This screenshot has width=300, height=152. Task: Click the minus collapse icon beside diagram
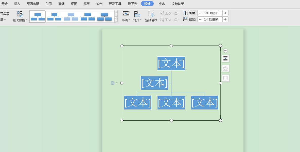225,51
